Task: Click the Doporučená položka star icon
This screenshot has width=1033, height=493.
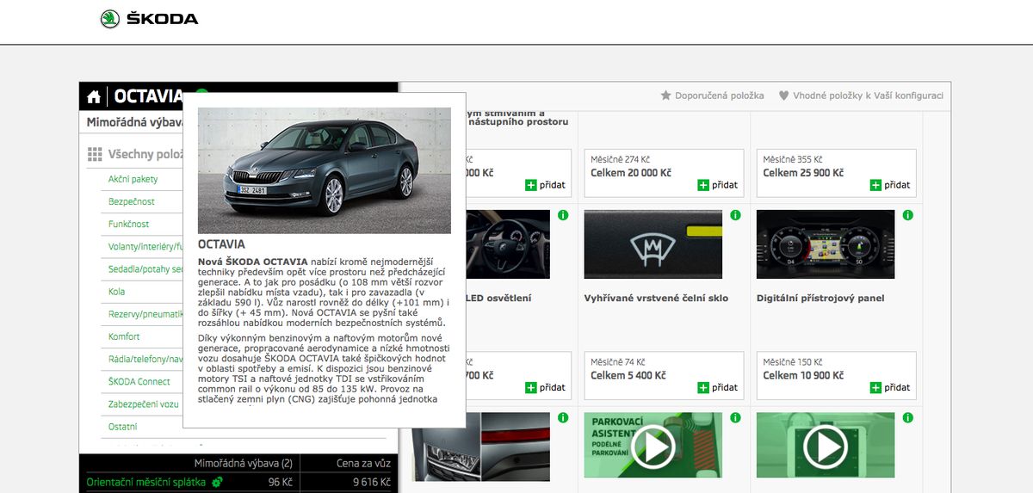Action: point(665,96)
